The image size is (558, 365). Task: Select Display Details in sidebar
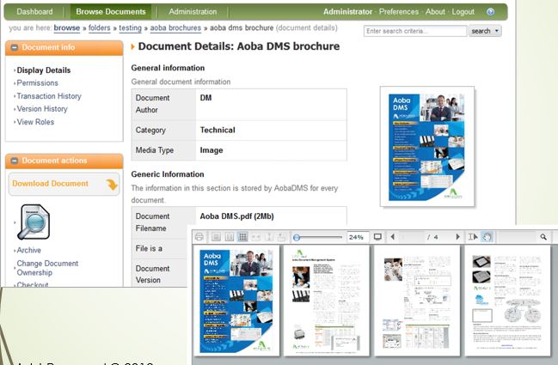43,70
